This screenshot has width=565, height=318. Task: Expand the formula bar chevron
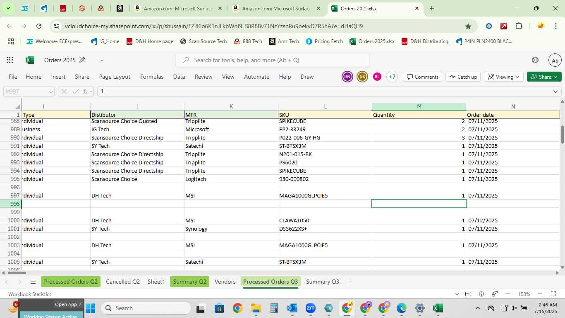[555, 92]
